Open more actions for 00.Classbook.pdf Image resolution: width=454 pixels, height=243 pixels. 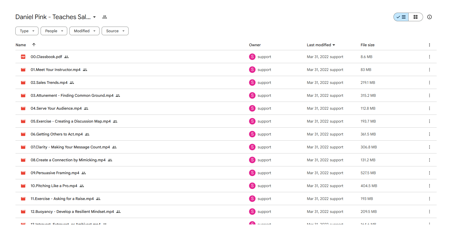[430, 57]
